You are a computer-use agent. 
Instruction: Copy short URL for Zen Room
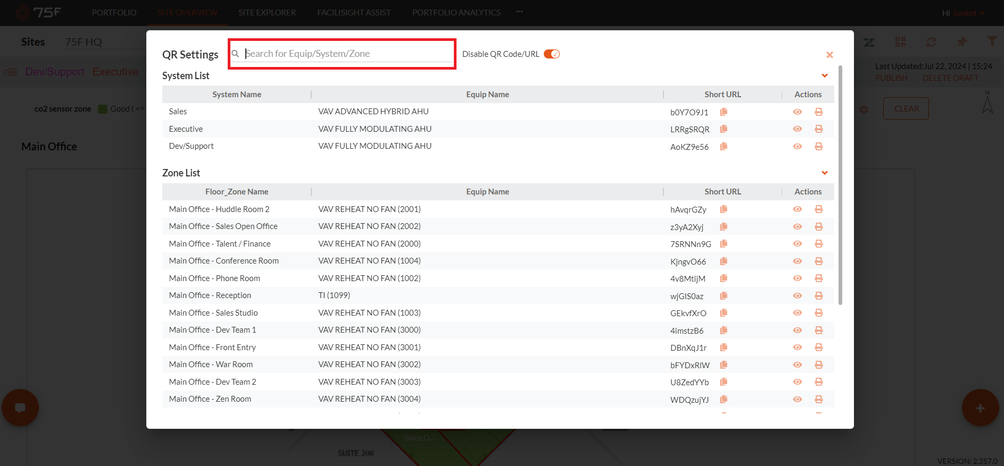[724, 399]
